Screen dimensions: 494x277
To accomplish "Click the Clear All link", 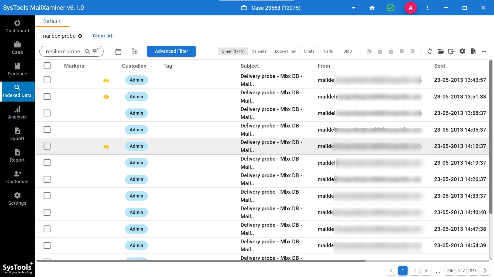I will point(103,36).
